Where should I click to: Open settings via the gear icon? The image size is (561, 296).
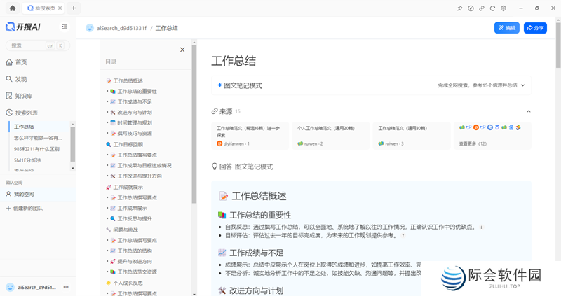503,8
